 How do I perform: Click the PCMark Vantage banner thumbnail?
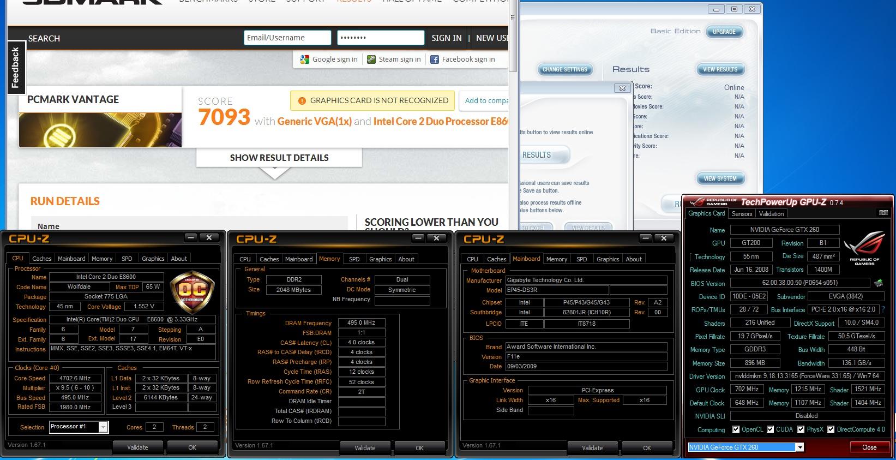(100, 130)
